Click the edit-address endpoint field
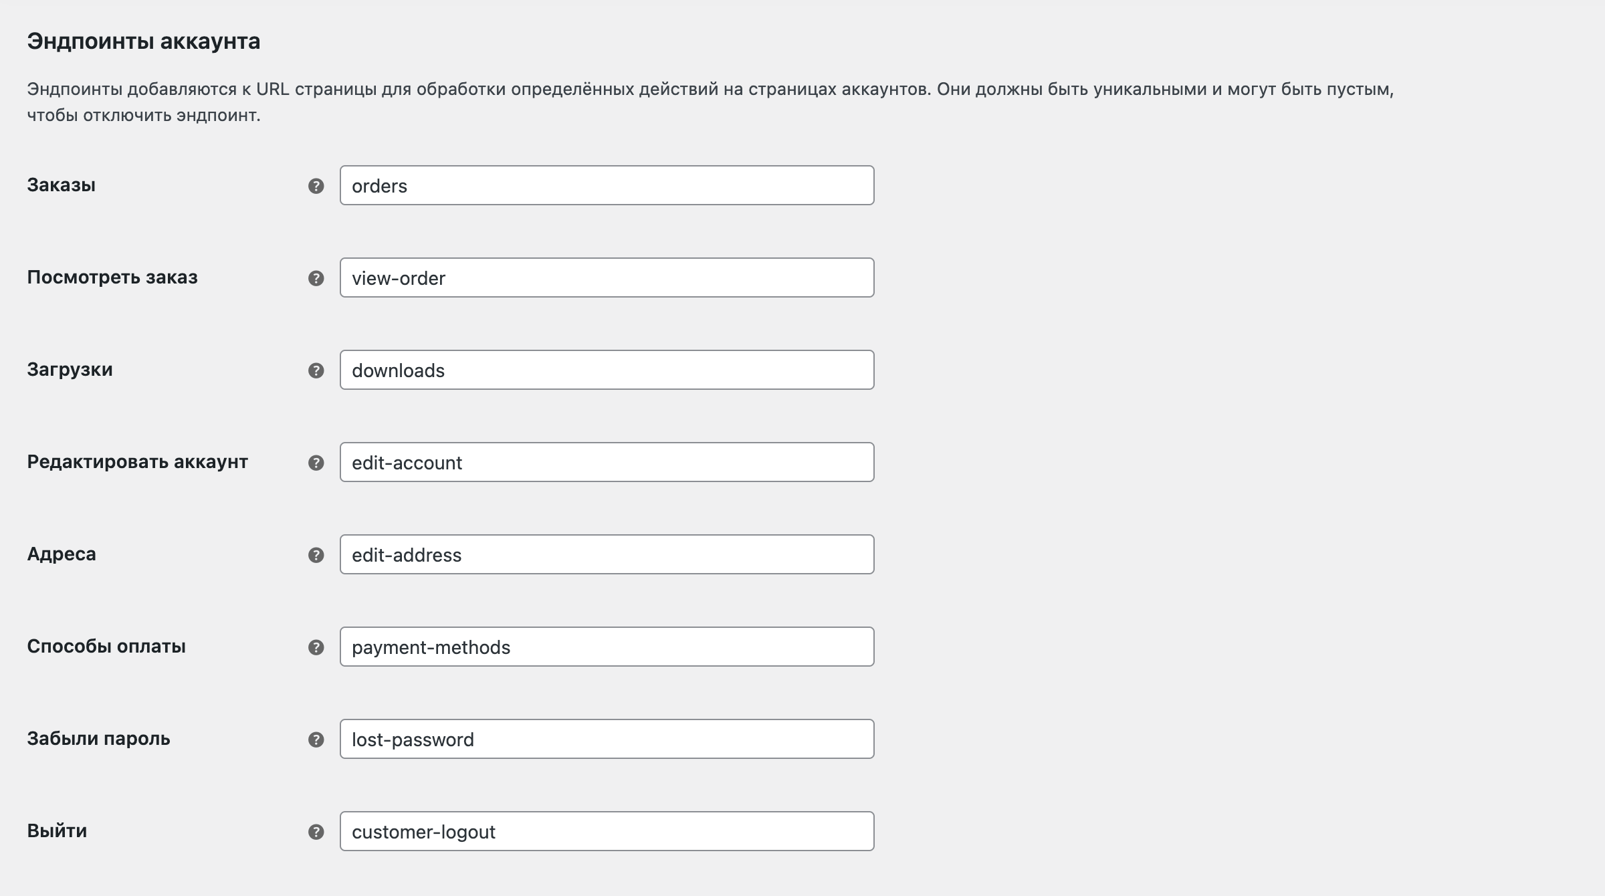 click(607, 554)
